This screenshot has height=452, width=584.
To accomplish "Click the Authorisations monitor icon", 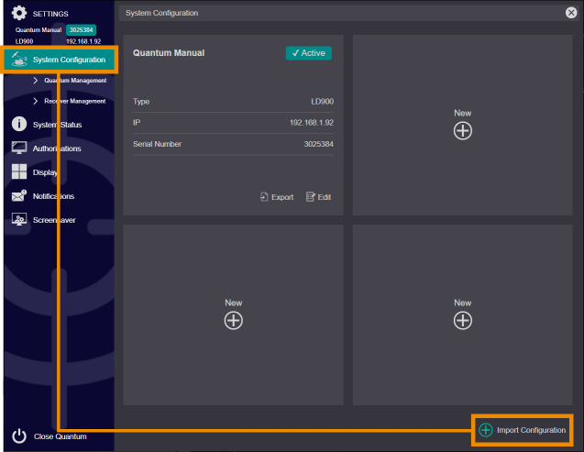I will tap(19, 148).
